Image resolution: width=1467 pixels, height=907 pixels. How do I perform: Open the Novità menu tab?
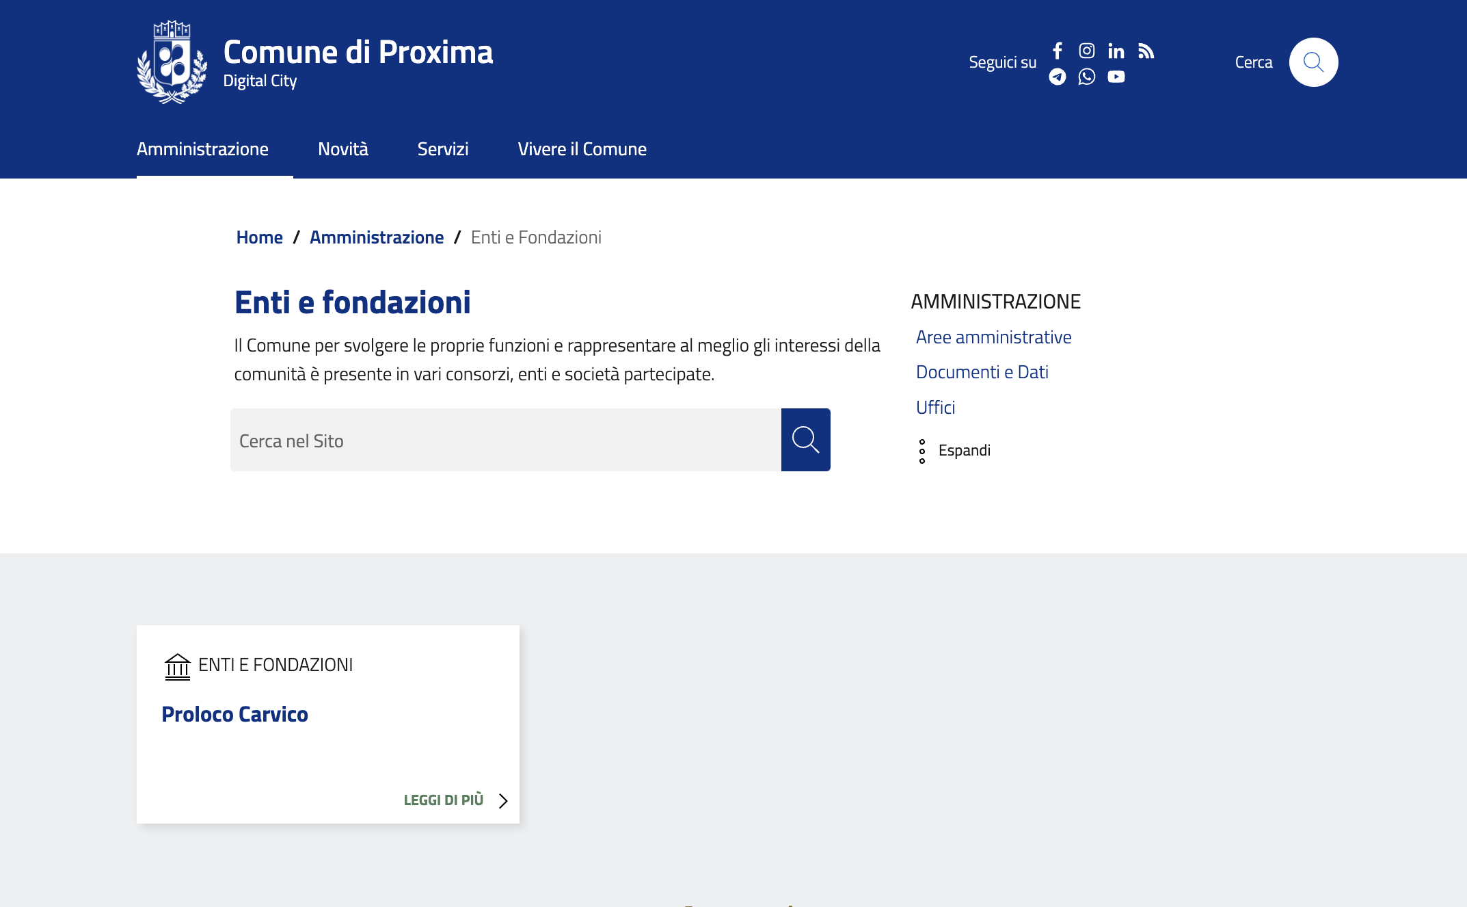343,149
